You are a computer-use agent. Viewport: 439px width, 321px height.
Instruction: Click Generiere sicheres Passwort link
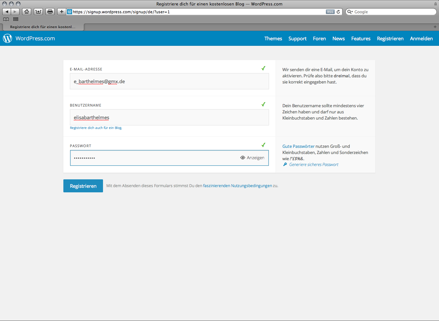click(314, 165)
